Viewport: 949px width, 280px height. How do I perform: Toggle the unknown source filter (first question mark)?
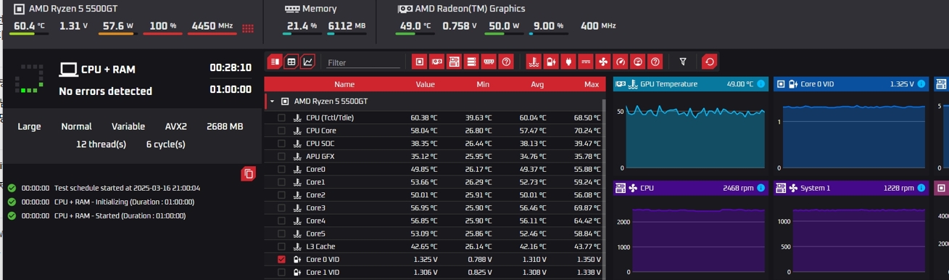click(x=507, y=62)
